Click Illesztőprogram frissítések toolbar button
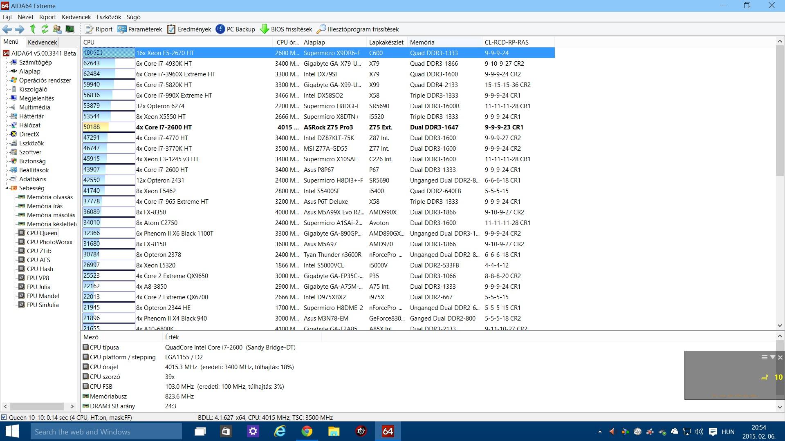This screenshot has height=441, width=785. (x=358, y=29)
